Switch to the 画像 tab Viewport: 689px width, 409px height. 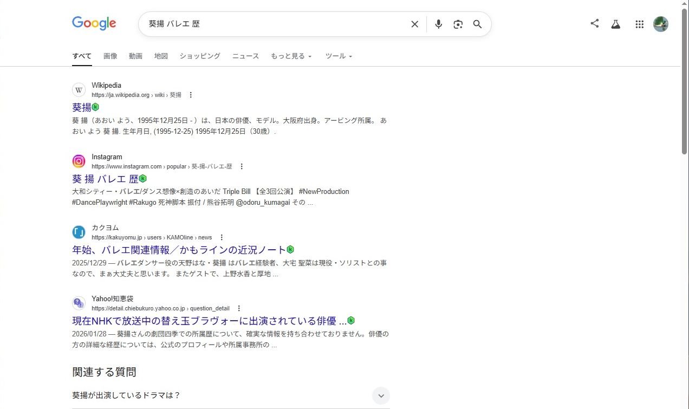[x=110, y=56]
